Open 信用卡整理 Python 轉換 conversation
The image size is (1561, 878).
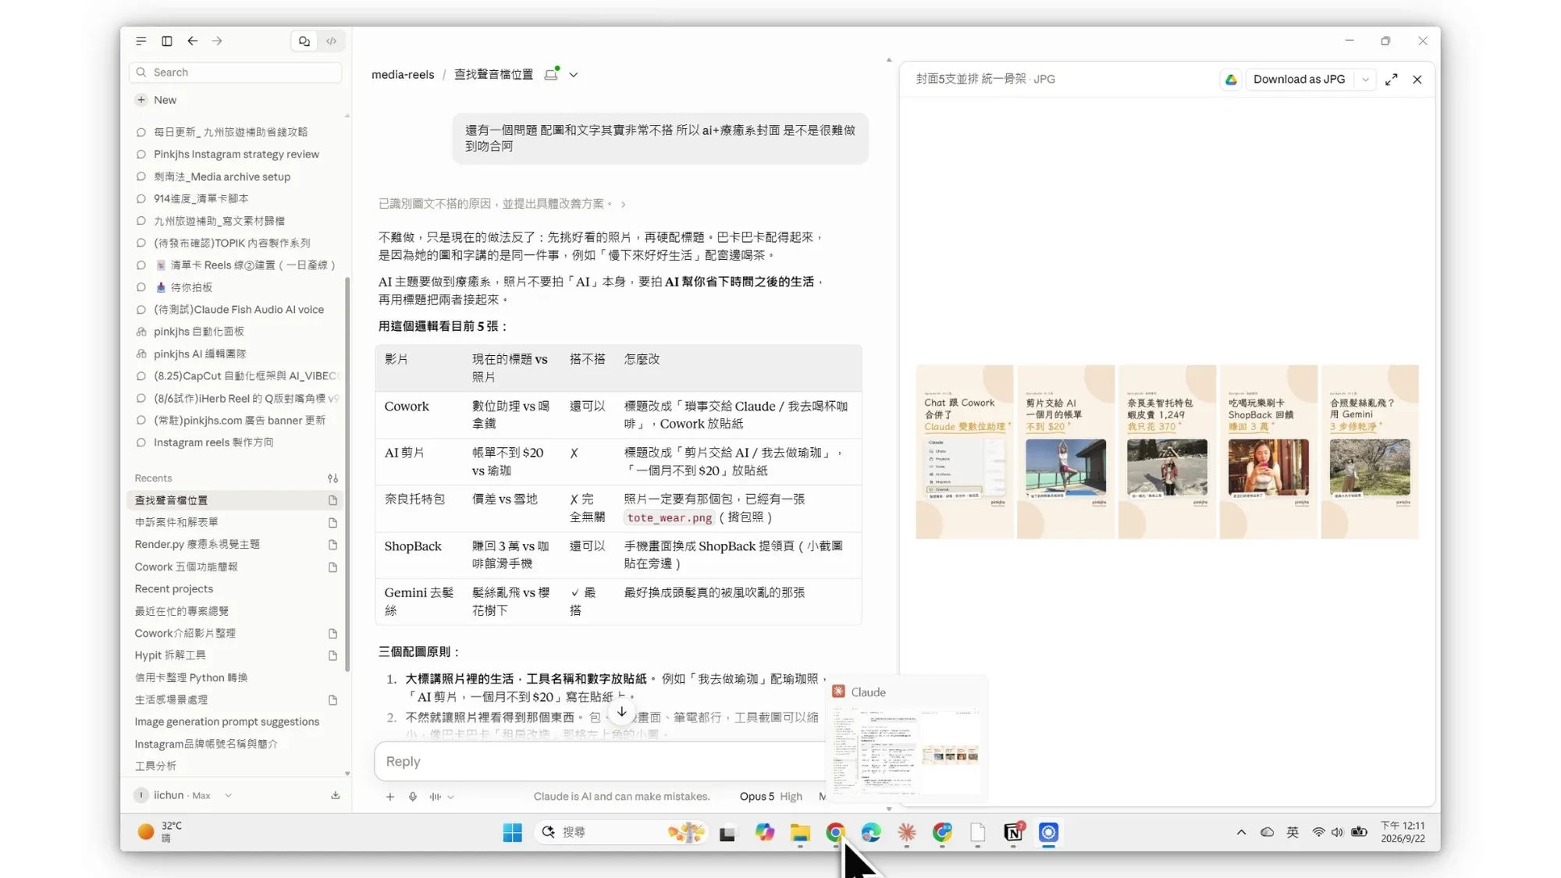pyautogui.click(x=190, y=678)
